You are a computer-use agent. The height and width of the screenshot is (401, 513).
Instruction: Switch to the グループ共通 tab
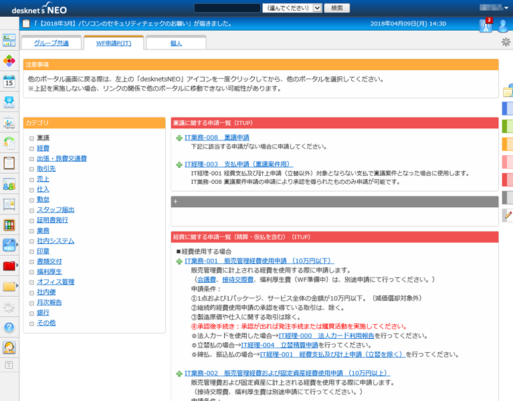[50, 43]
